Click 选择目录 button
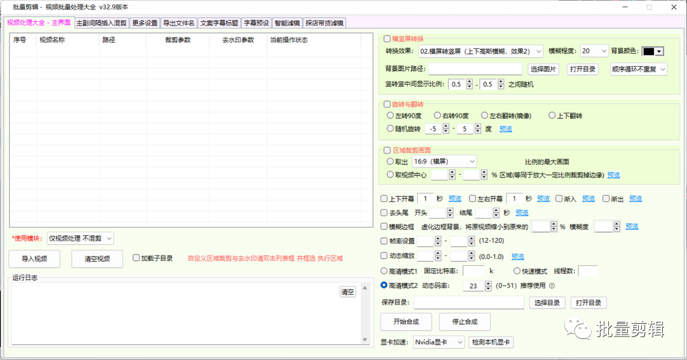The image size is (687, 360). click(x=547, y=303)
